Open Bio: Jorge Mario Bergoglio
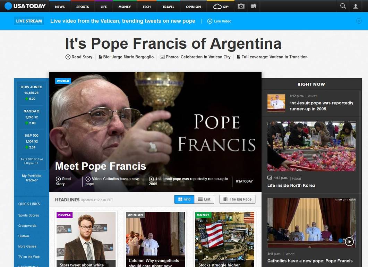 coord(126,57)
